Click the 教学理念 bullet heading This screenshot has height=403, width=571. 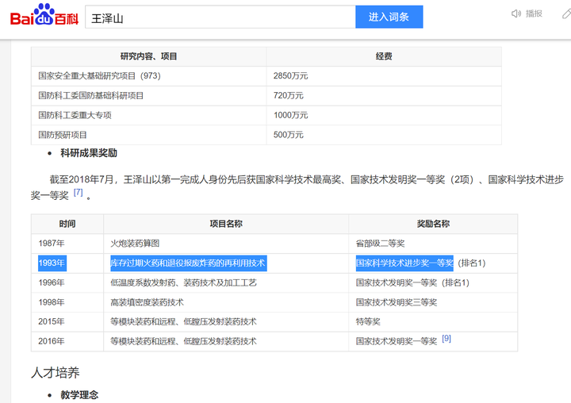[x=79, y=395]
